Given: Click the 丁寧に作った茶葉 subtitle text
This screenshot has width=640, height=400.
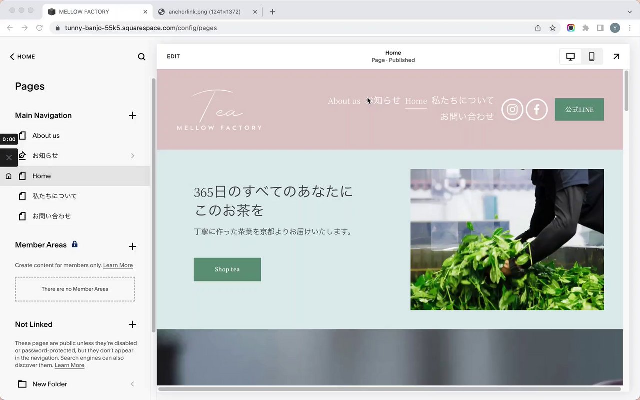Looking at the screenshot, I should point(273,232).
